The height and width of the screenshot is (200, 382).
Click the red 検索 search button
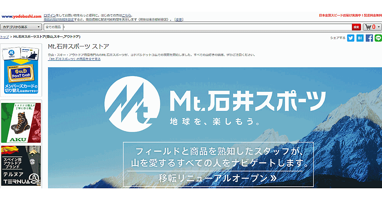point(356,27)
